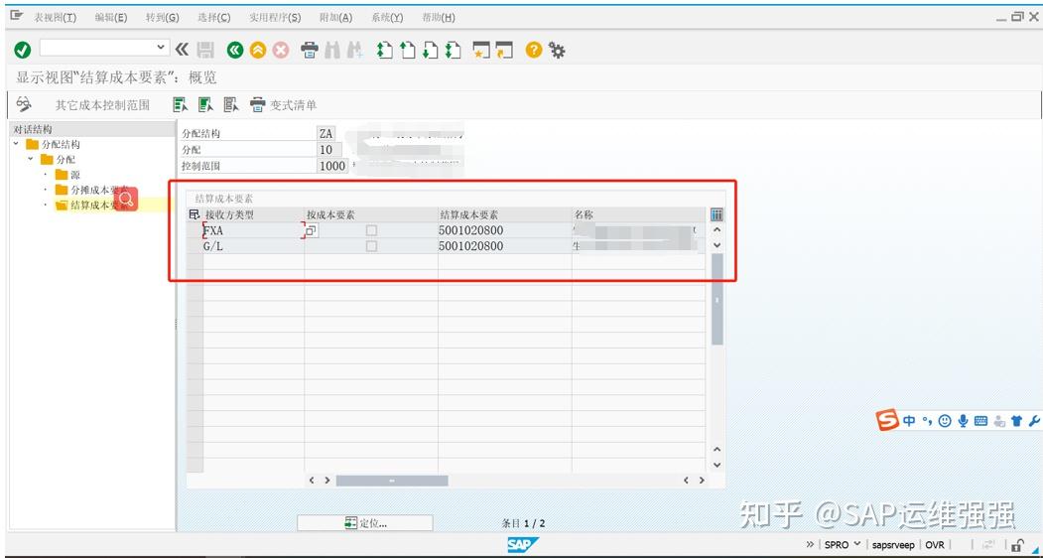
Task: Click 变式清单 print button
Action: pos(284,105)
